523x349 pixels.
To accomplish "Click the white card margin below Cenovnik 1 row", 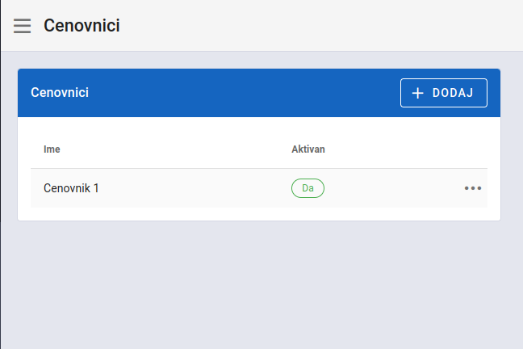I will click(259, 214).
